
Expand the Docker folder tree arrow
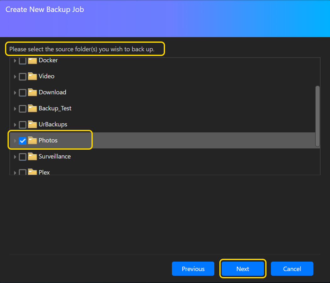click(x=15, y=61)
